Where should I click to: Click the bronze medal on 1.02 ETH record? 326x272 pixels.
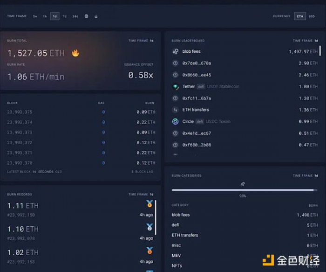pos(149,251)
